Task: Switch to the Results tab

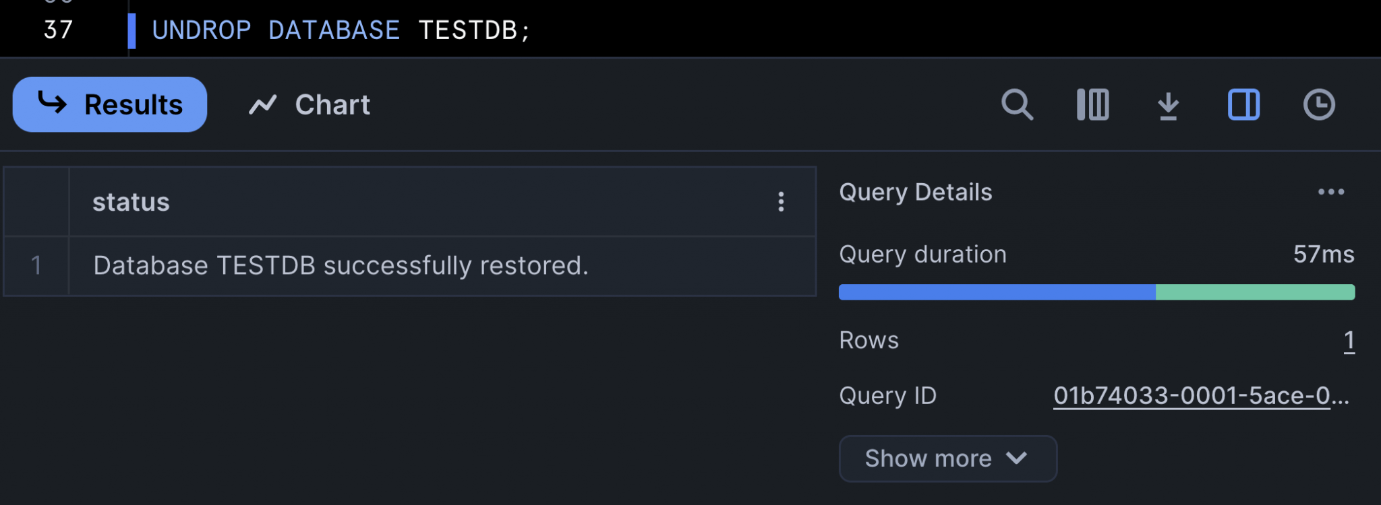Action: tap(110, 104)
